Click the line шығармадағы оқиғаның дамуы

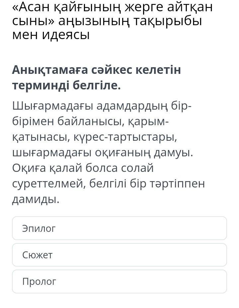coord(102,153)
